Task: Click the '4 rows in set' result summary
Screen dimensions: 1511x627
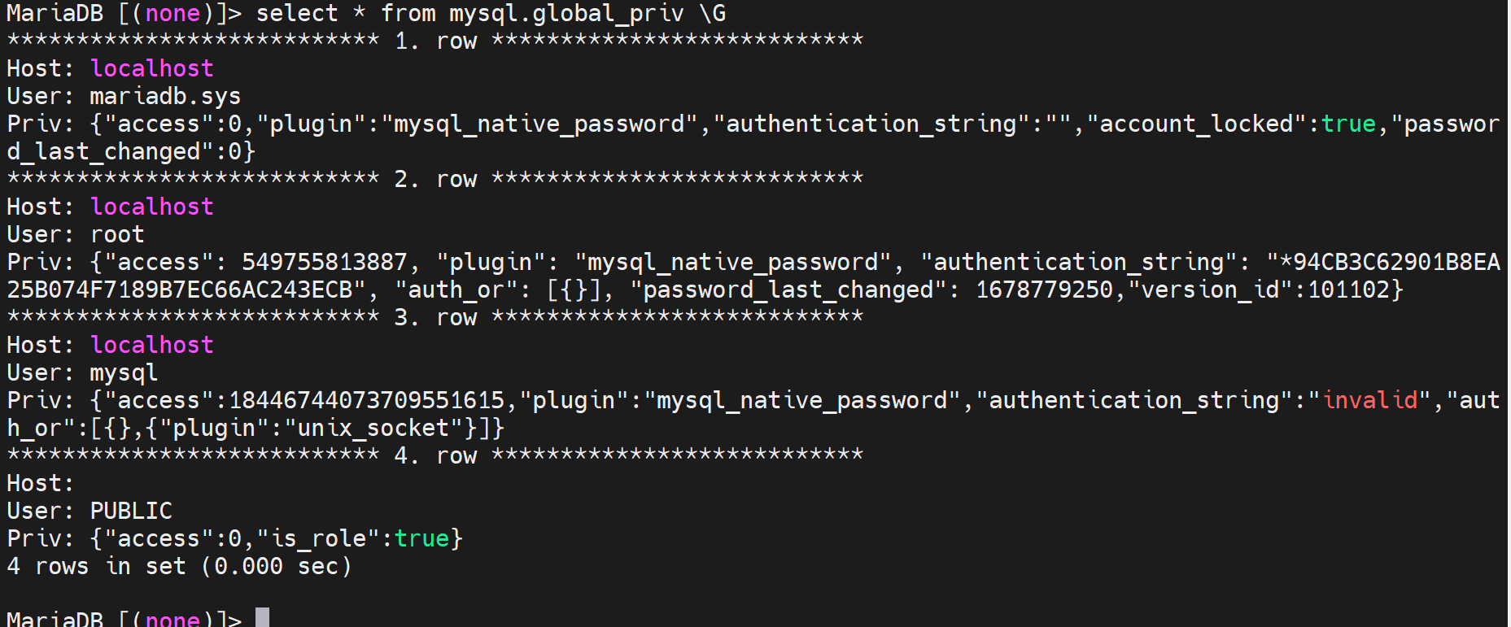Action: coord(179,566)
